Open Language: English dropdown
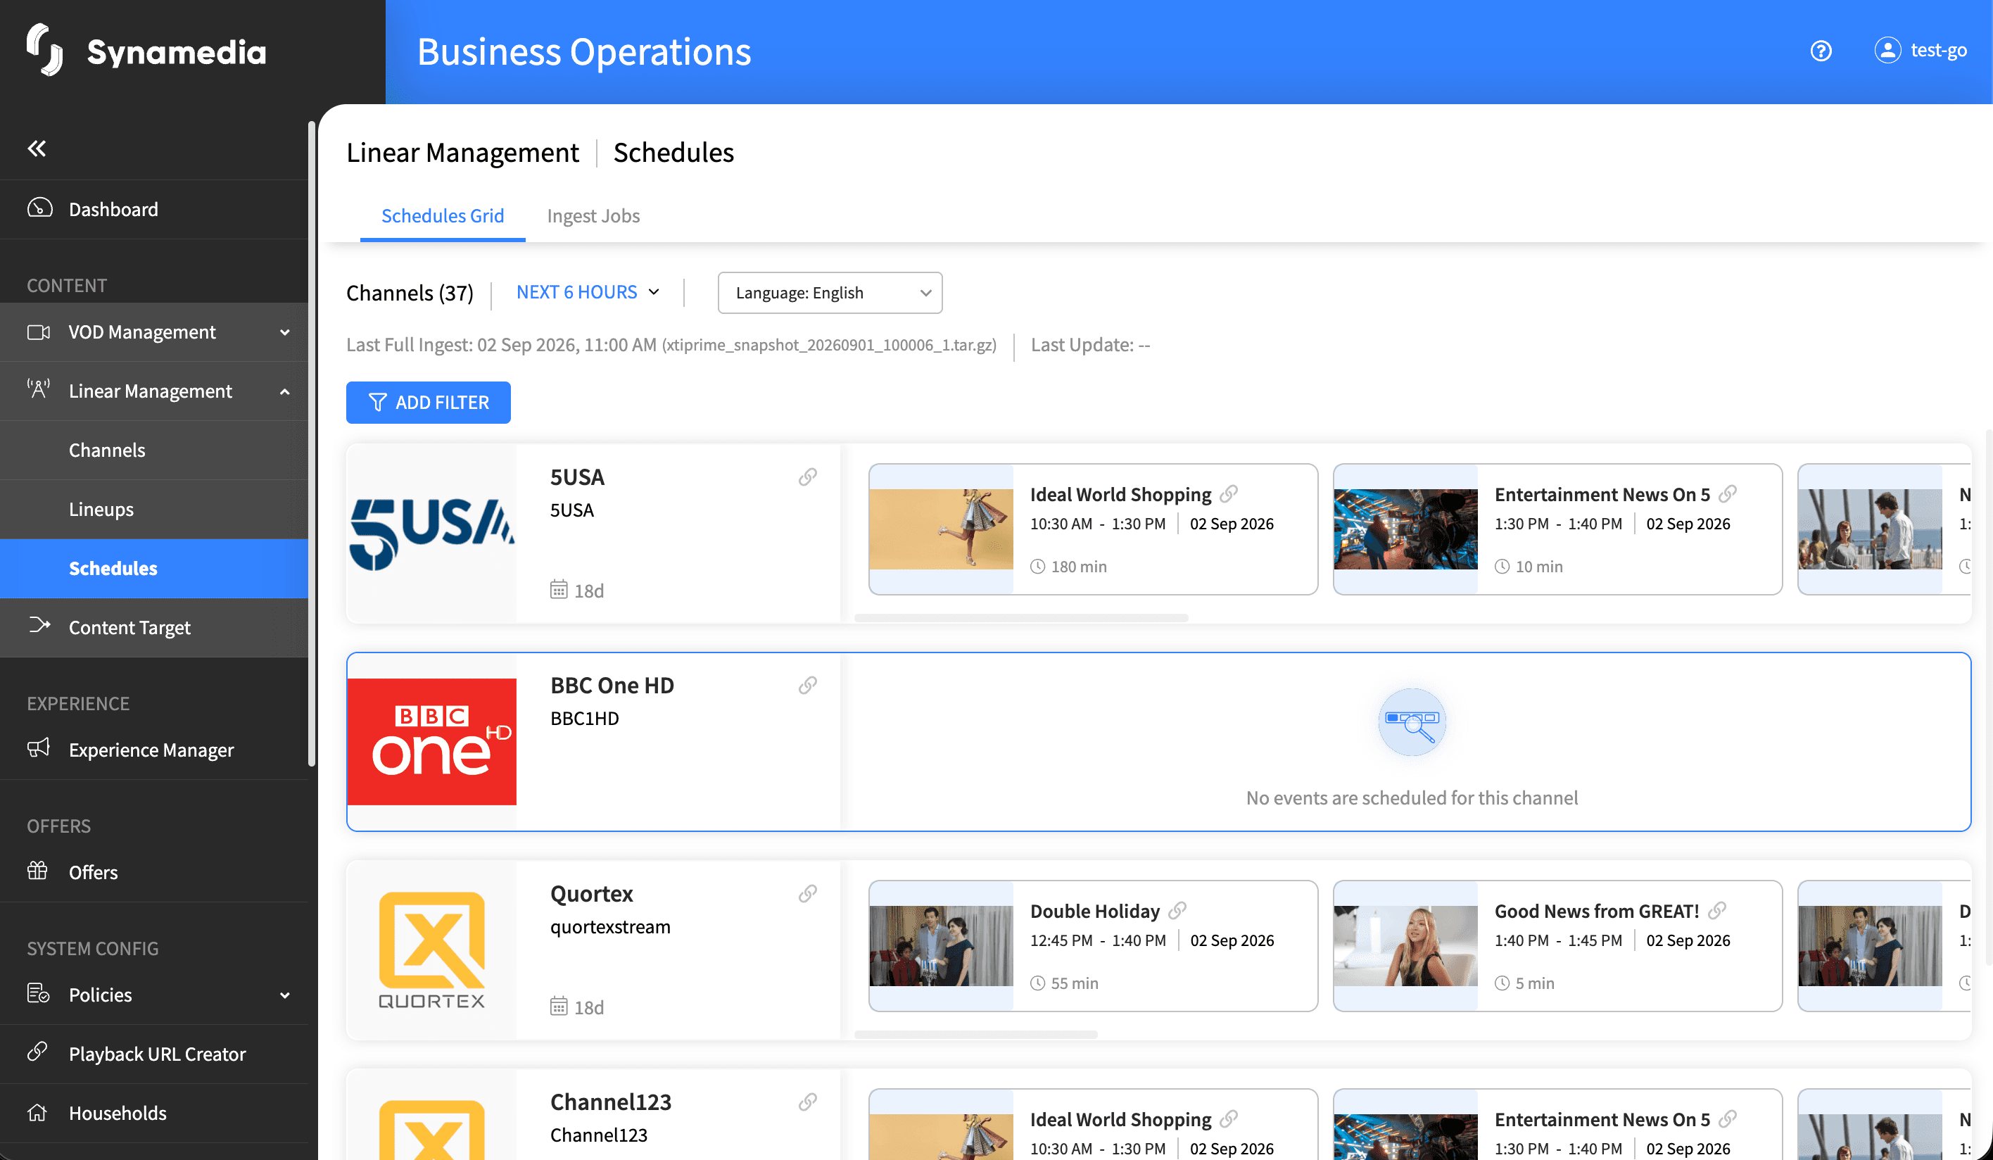Image resolution: width=1993 pixels, height=1160 pixels. pyautogui.click(x=830, y=293)
